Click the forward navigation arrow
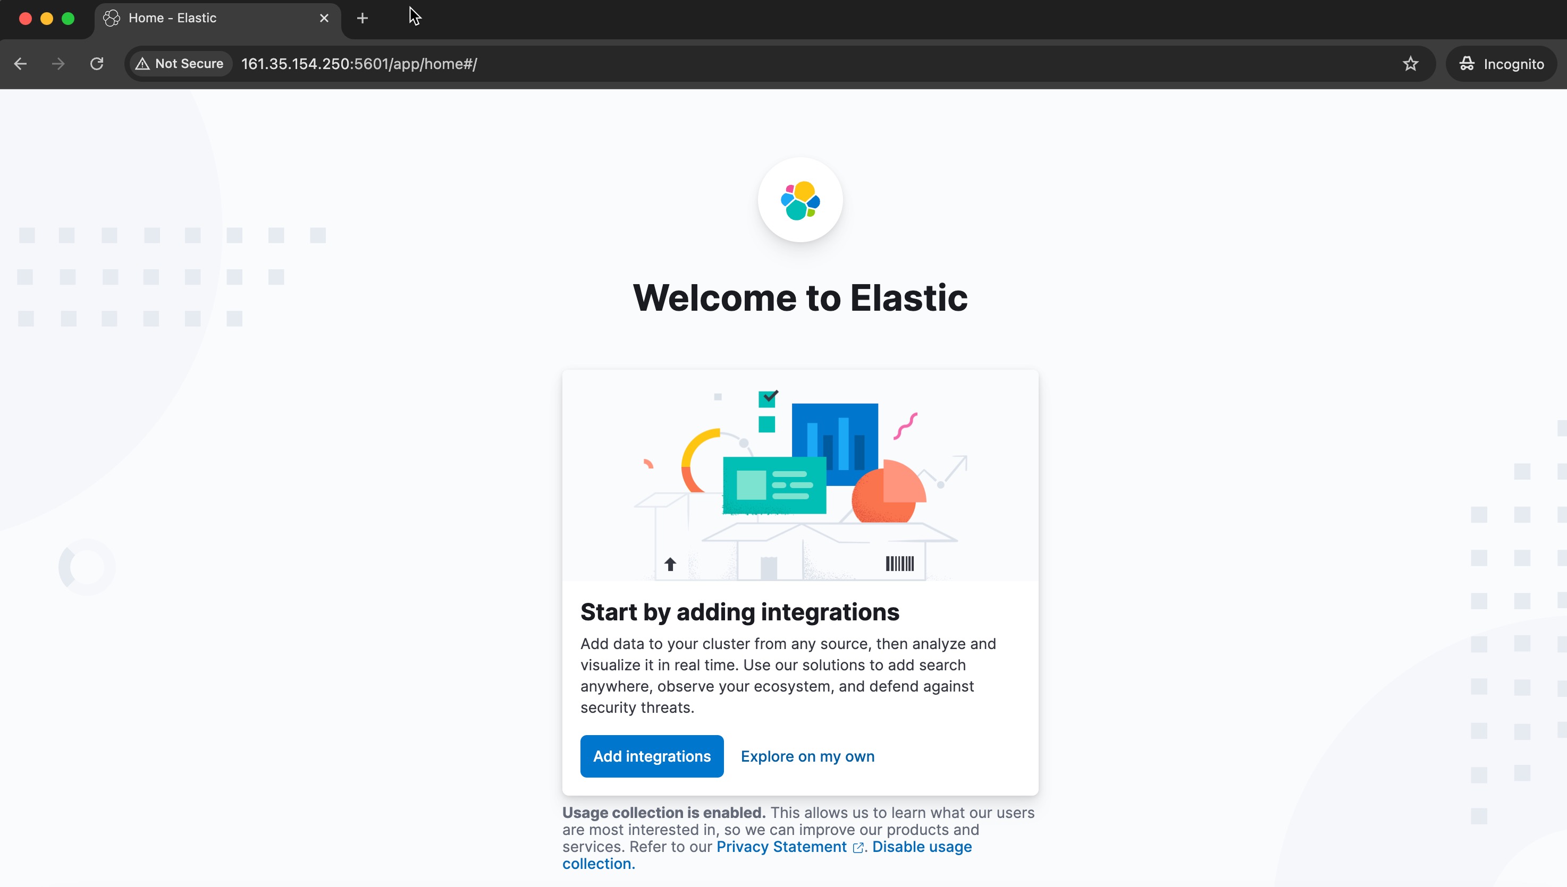This screenshot has width=1567, height=887. 58,63
